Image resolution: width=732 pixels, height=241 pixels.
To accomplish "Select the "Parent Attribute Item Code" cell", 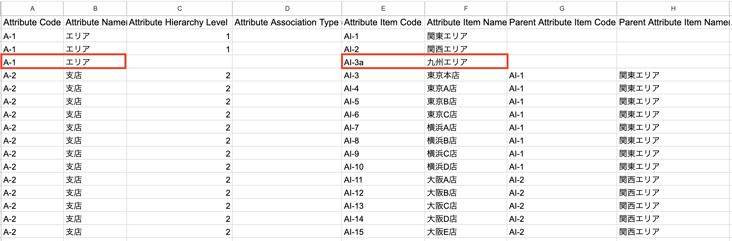I will [x=562, y=22].
